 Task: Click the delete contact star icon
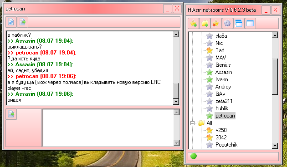[x=216, y=23]
